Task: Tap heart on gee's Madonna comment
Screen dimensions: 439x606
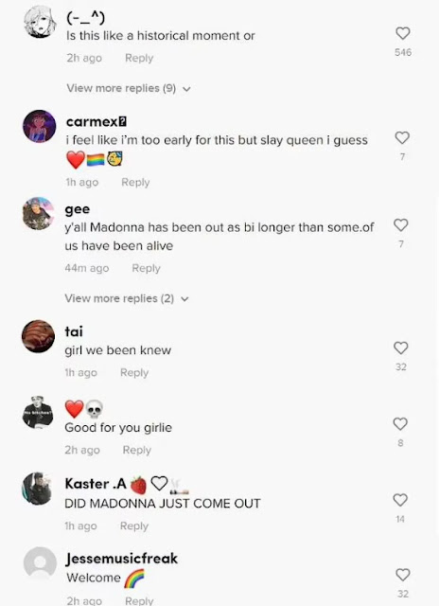Action: (401, 225)
